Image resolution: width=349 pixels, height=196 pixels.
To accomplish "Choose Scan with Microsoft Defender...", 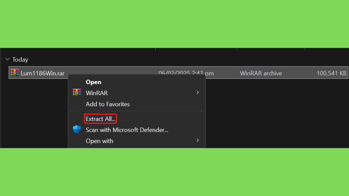I will (127, 130).
